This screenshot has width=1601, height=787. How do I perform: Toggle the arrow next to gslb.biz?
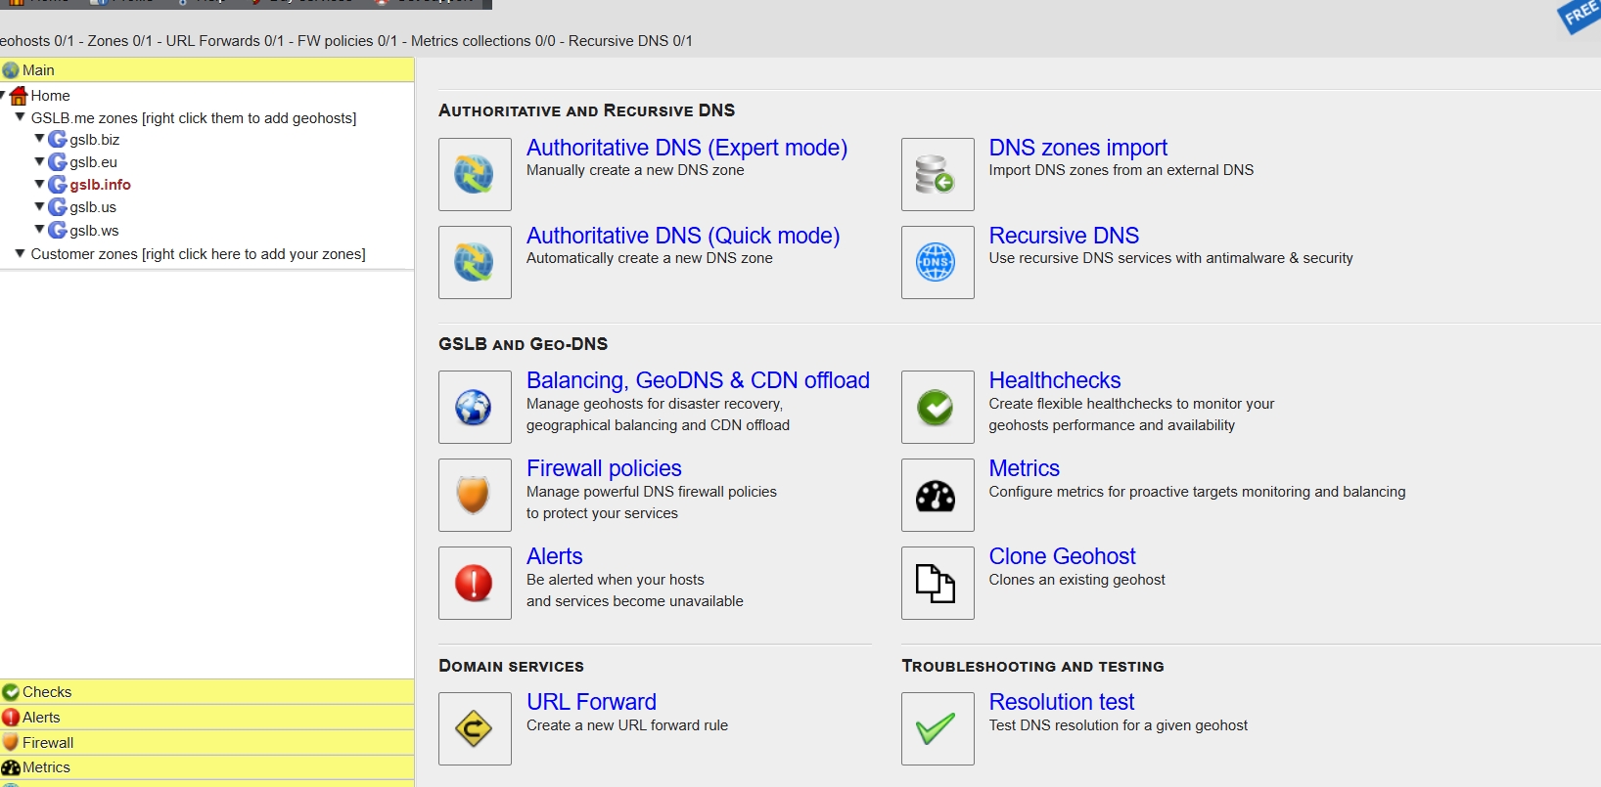[x=39, y=139]
